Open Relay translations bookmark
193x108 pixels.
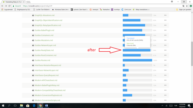pyautogui.click(x=141, y=10)
